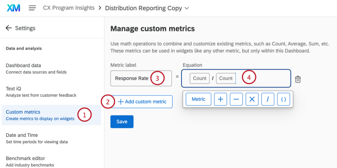Insert a divide operator into equation

(x=268, y=99)
